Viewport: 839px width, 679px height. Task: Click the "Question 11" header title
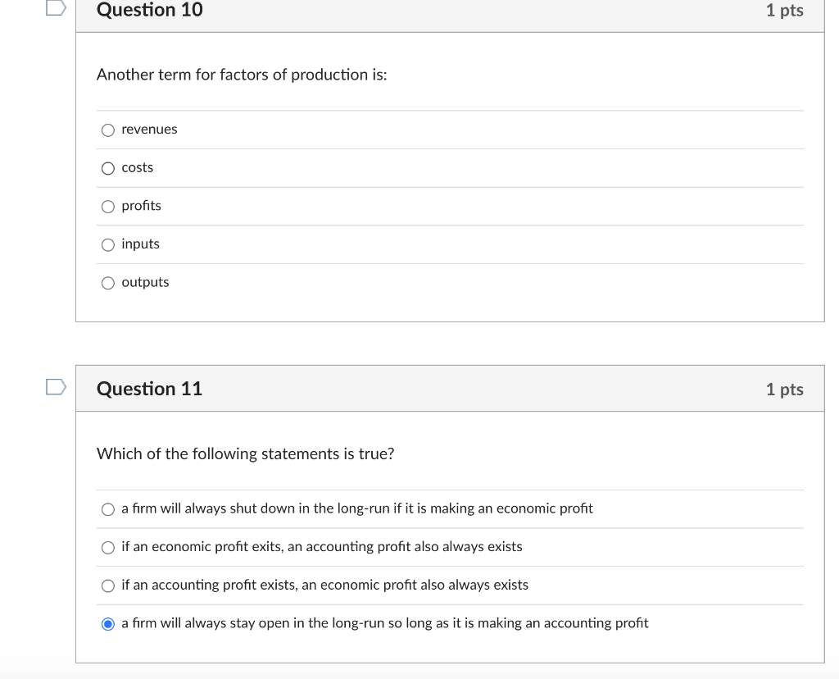click(149, 389)
